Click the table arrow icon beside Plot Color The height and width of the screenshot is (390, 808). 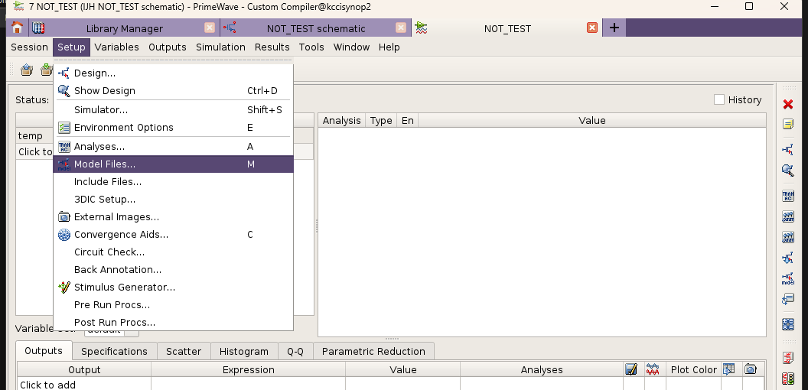(x=728, y=369)
